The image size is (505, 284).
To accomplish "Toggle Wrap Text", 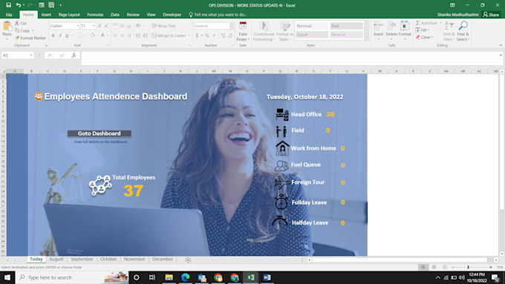I will coord(163,26).
